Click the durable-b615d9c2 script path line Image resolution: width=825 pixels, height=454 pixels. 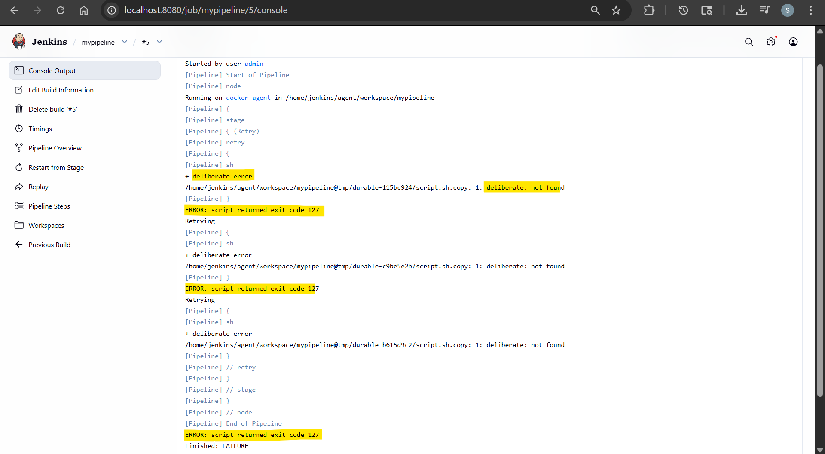[x=375, y=345]
